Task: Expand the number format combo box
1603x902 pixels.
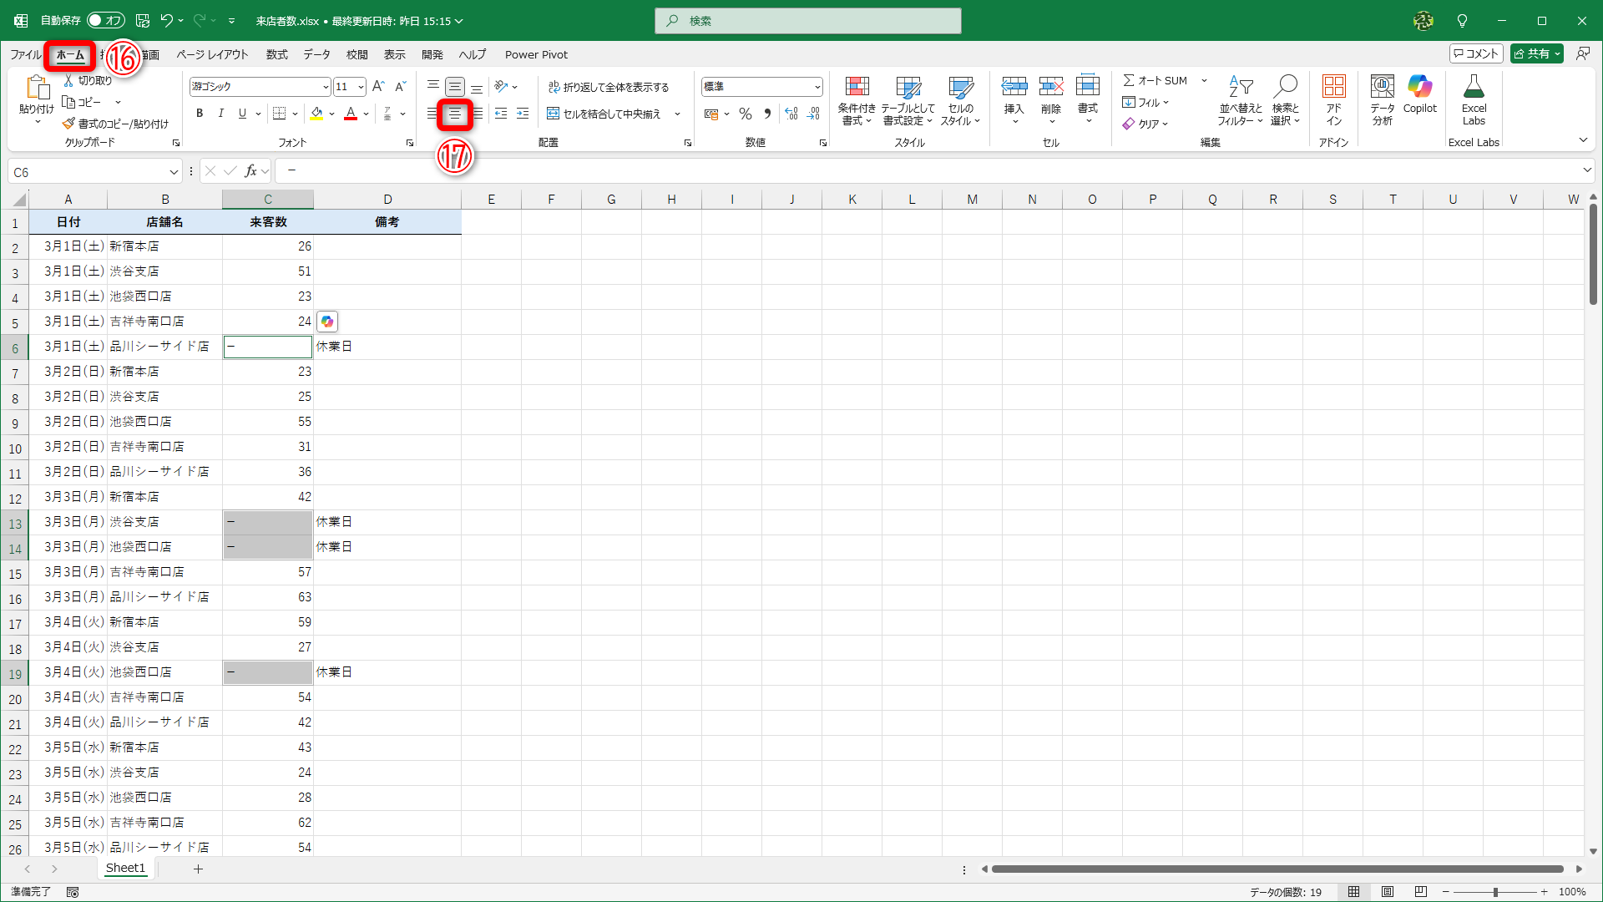Action: (x=817, y=87)
